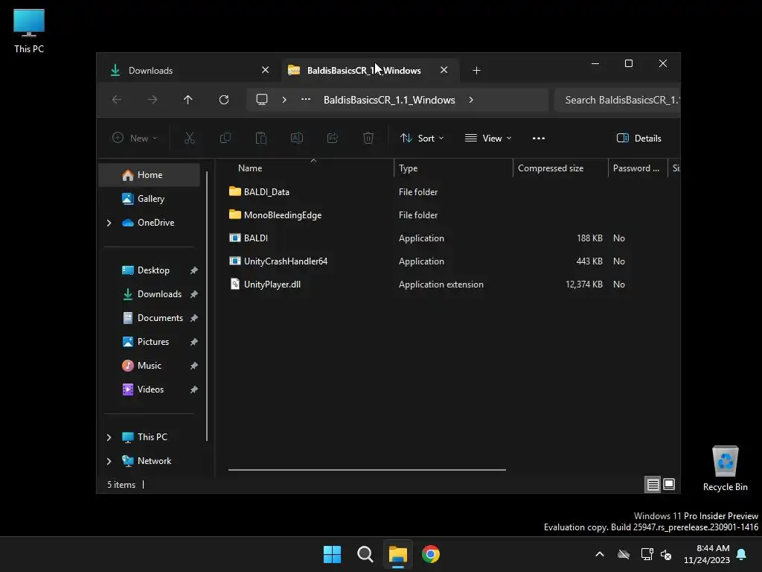
Task: Open Documents in quick access
Action: point(149,318)
